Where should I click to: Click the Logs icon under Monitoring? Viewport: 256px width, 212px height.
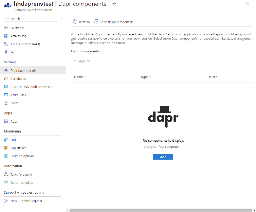tap(6, 140)
